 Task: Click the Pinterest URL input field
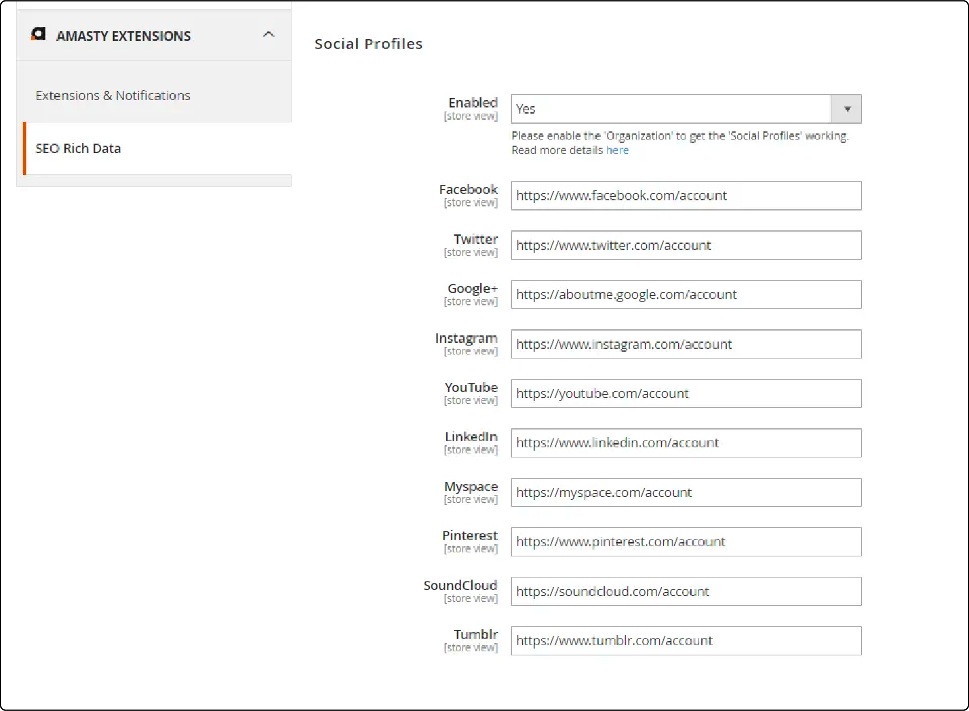click(686, 542)
